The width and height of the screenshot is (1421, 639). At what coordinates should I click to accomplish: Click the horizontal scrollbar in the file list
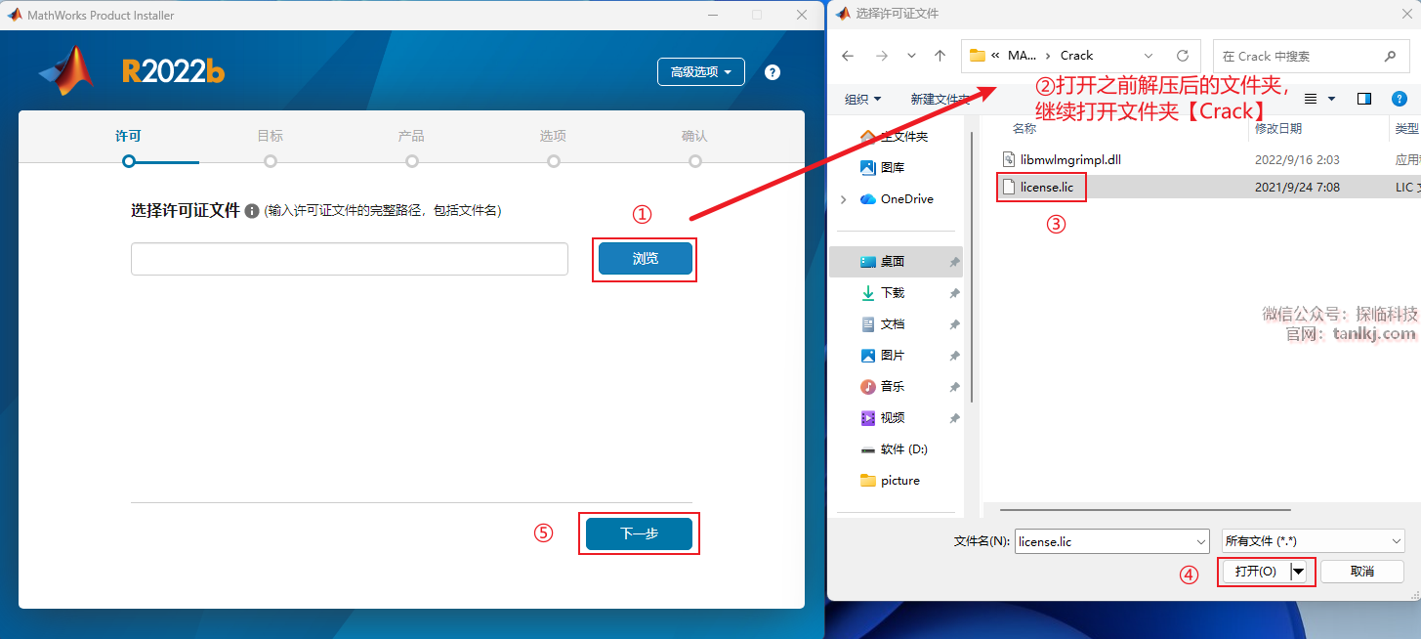pyautogui.click(x=1145, y=508)
